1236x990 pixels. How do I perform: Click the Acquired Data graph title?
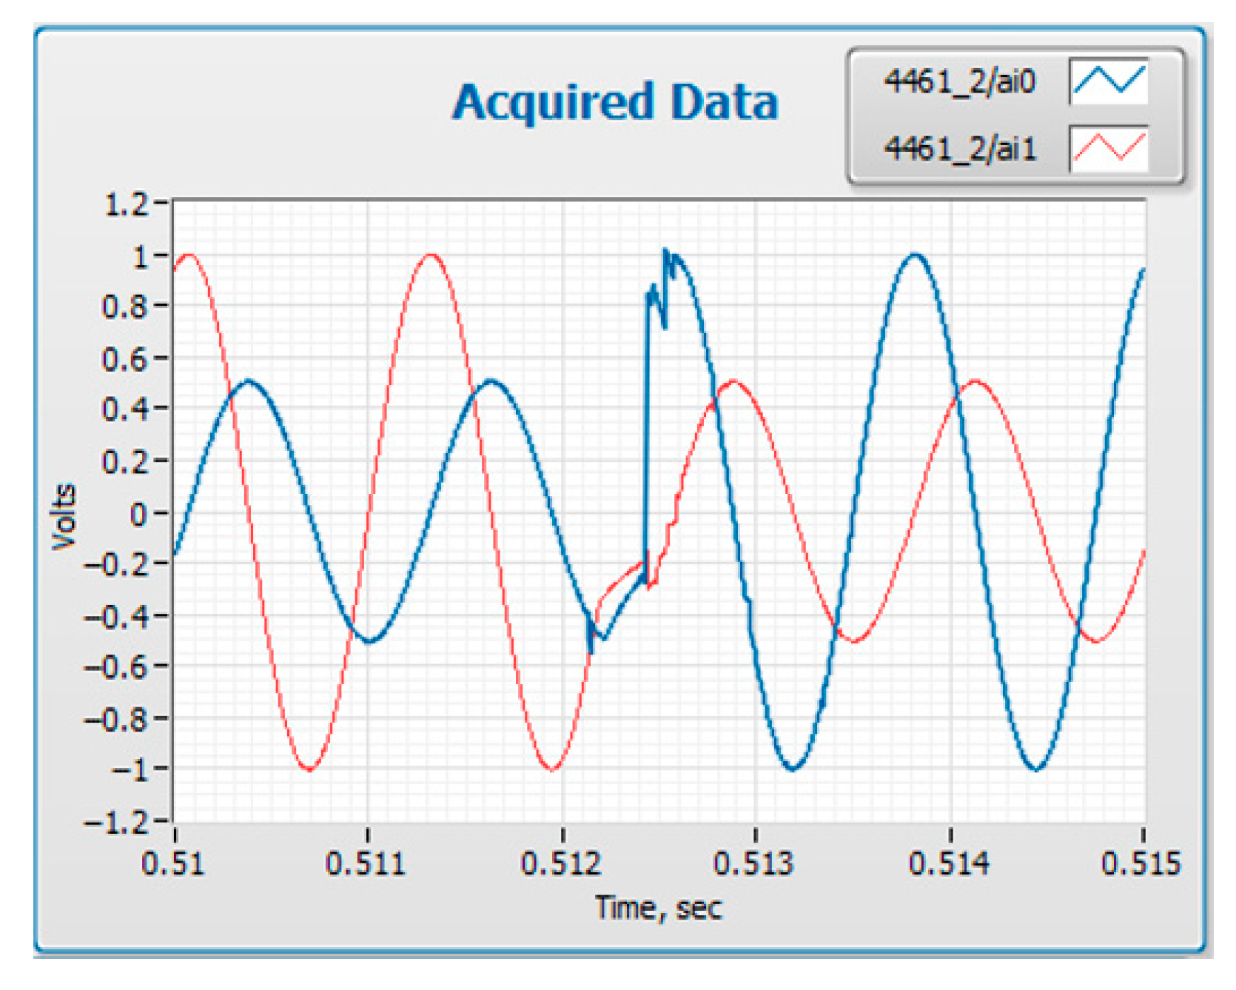click(x=615, y=101)
